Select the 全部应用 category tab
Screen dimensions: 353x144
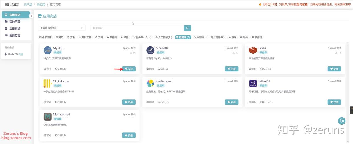[x=45, y=37]
